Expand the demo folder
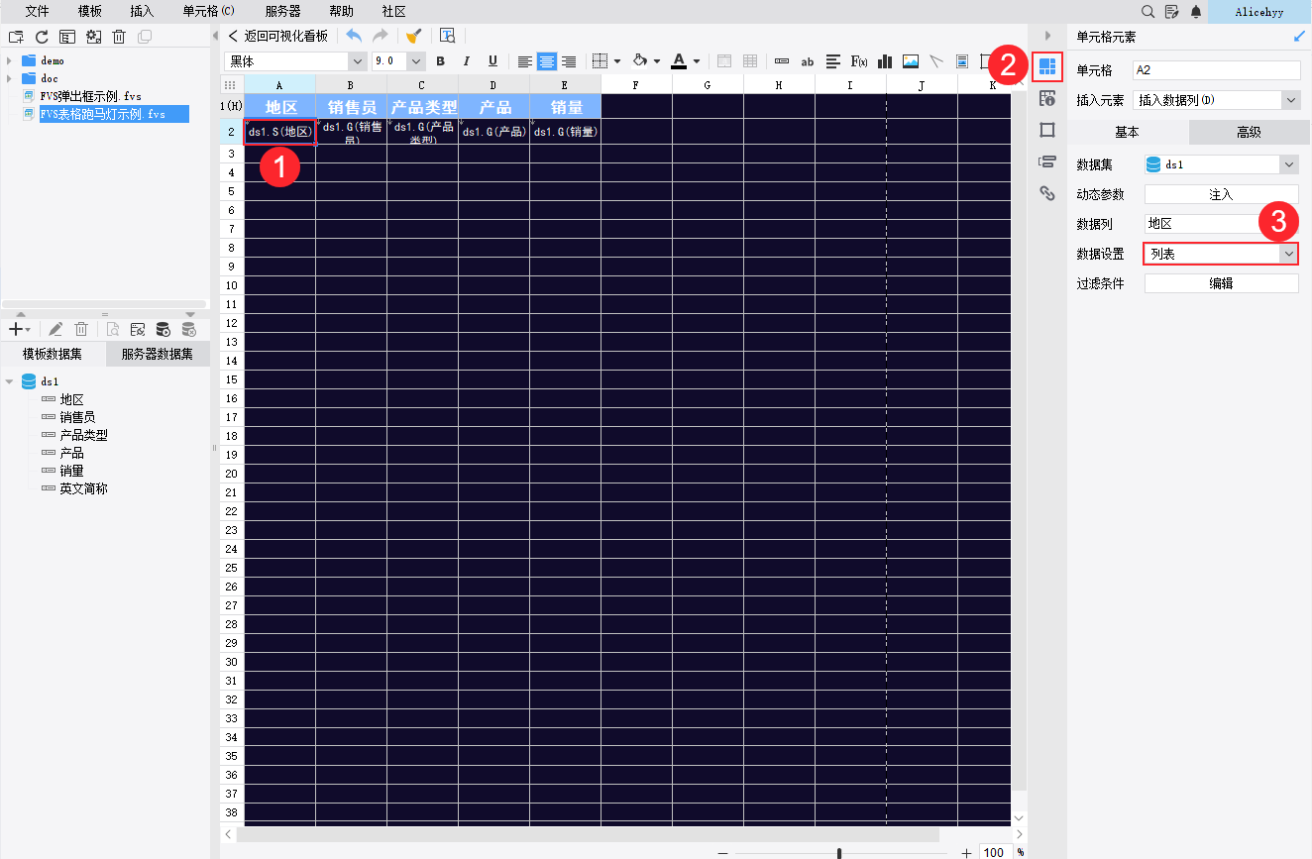Image resolution: width=1312 pixels, height=859 pixels. 10,60
